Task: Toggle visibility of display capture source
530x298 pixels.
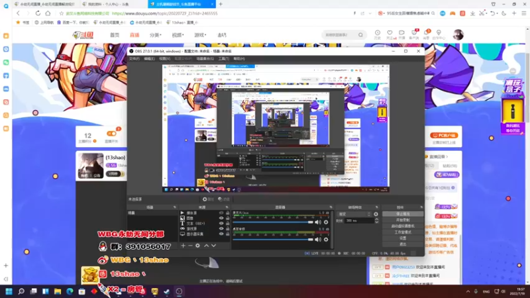Action: (221, 234)
